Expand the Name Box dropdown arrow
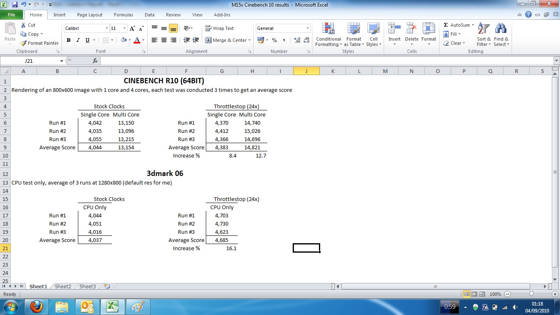 point(62,61)
